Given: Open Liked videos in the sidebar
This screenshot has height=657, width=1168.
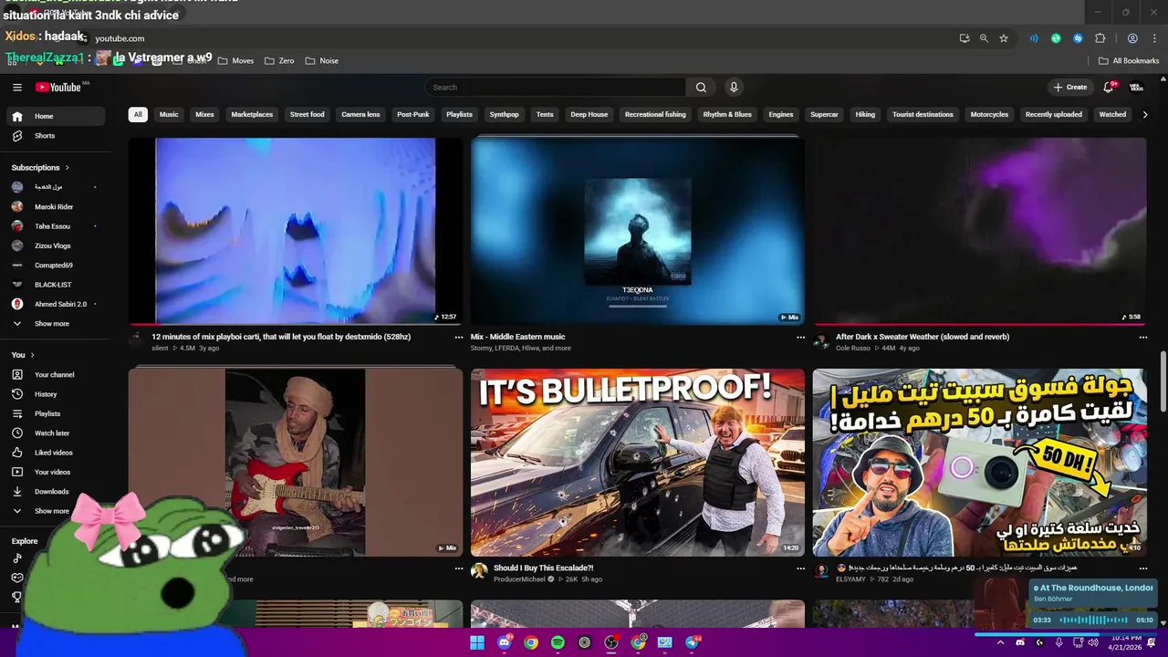Looking at the screenshot, I should [x=53, y=453].
